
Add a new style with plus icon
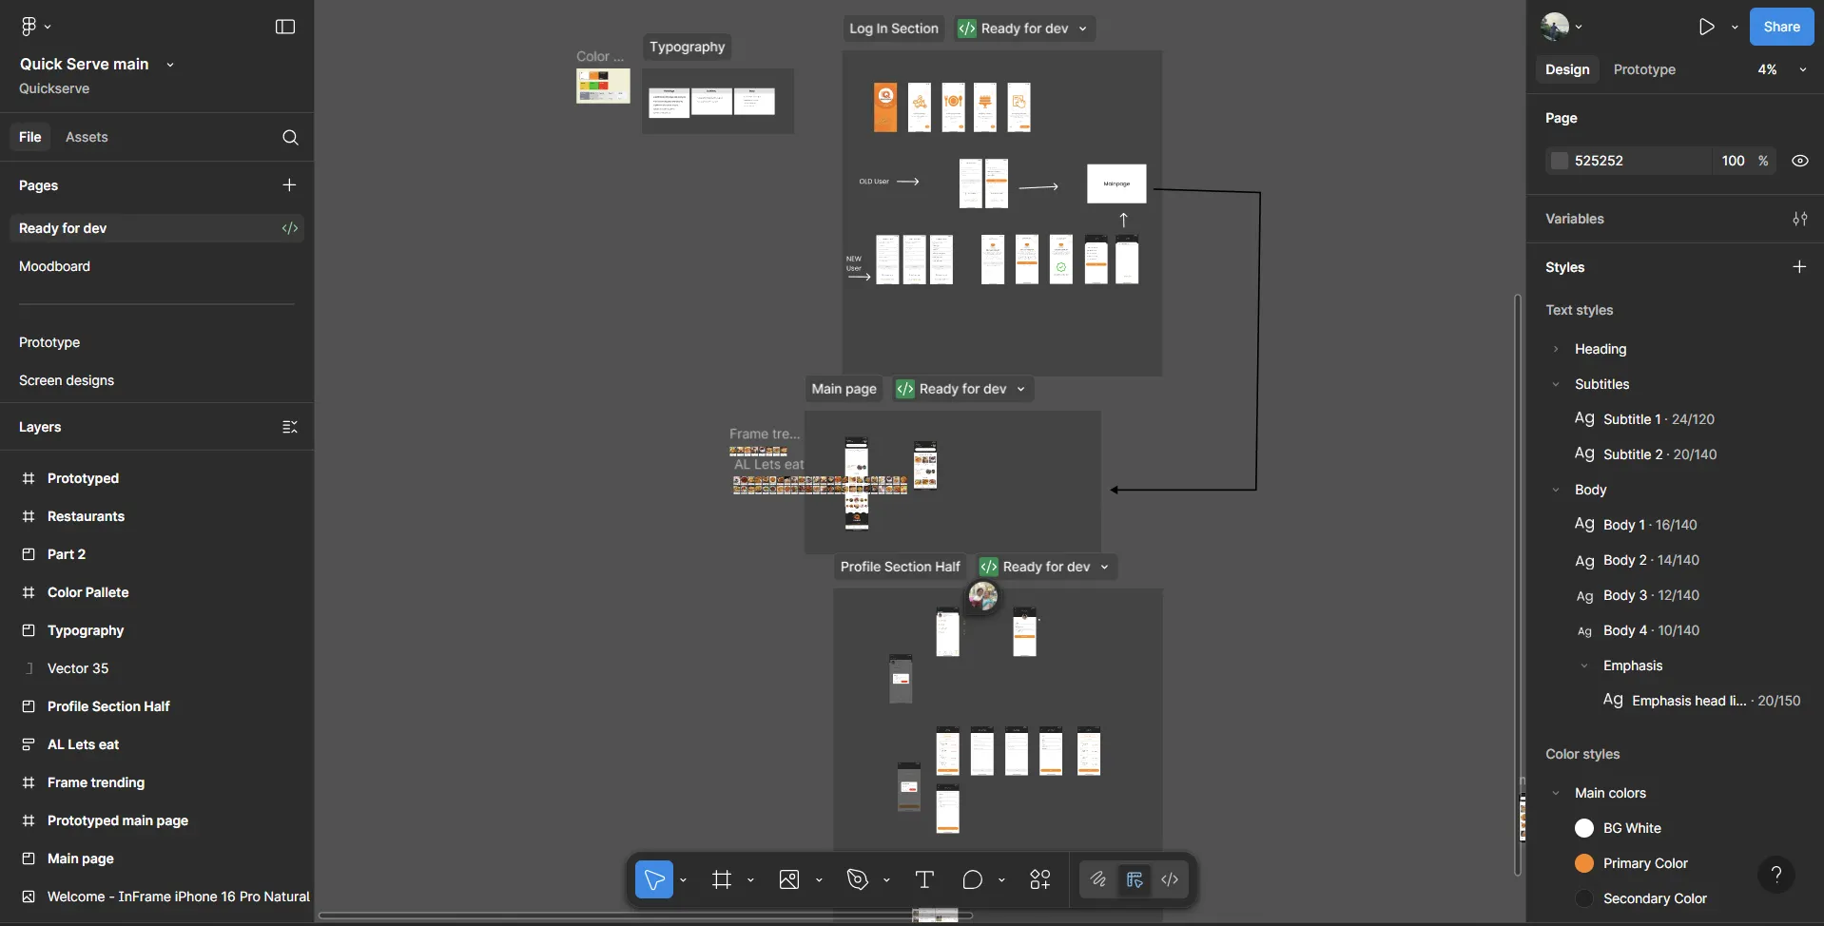coord(1799,267)
